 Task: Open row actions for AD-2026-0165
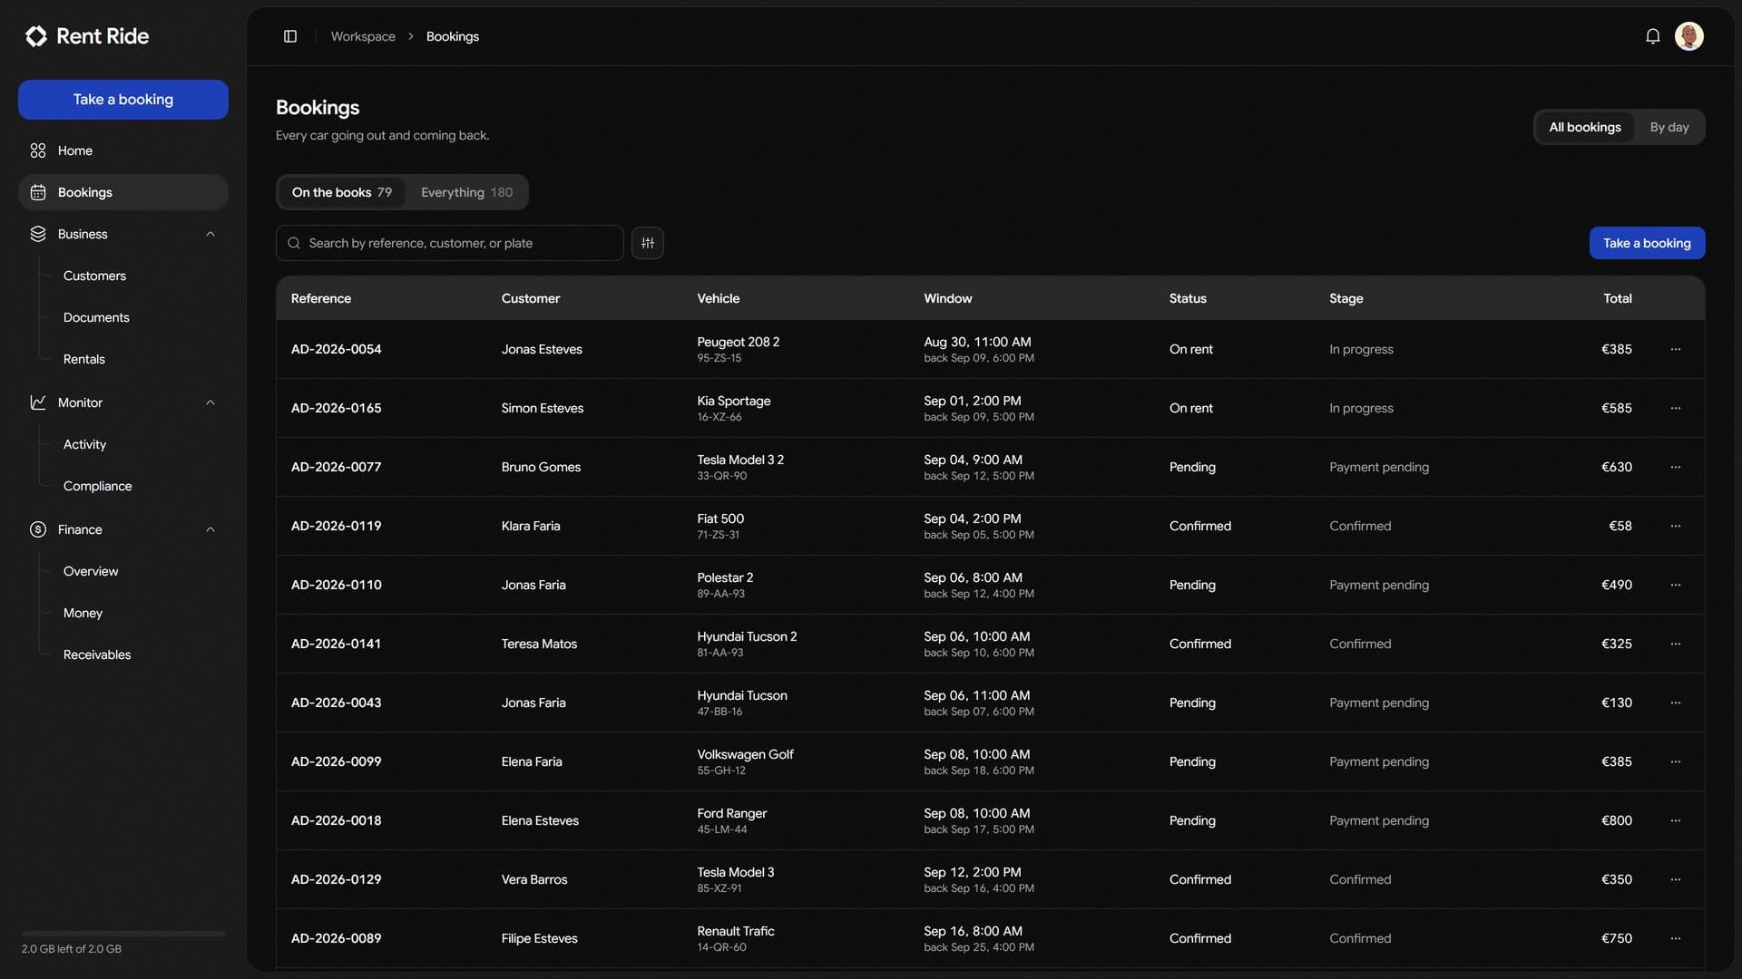[1675, 408]
